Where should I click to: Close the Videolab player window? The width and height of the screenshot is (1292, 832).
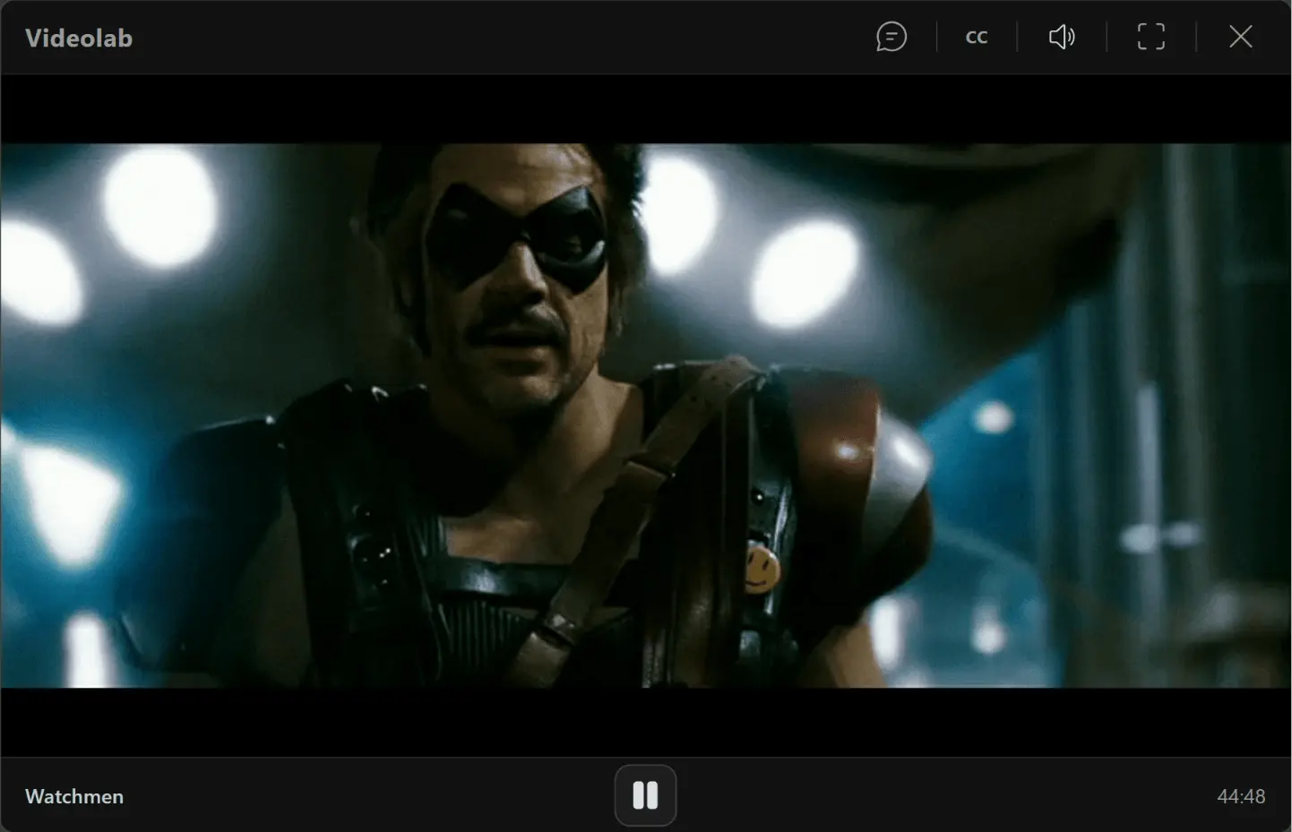(x=1241, y=37)
